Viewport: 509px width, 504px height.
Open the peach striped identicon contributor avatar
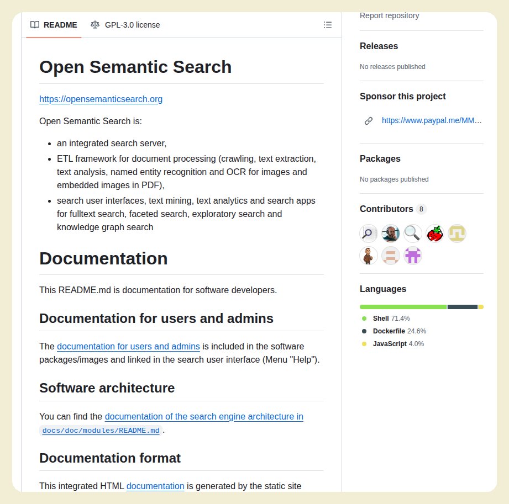pyautogui.click(x=391, y=256)
